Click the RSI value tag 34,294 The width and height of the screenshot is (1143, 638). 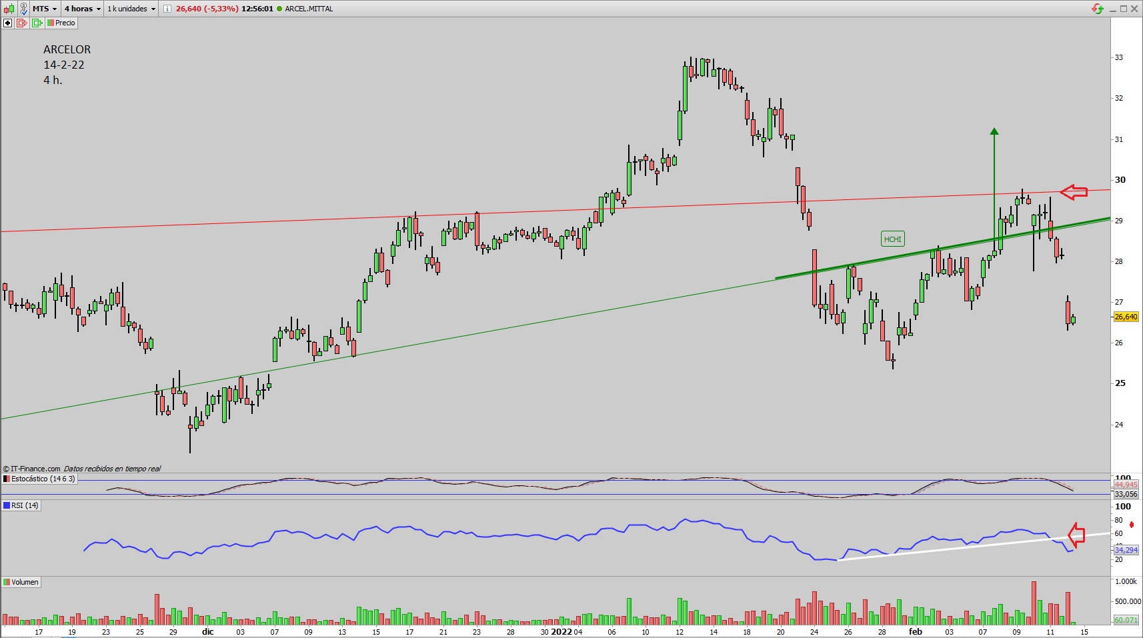(x=1126, y=550)
